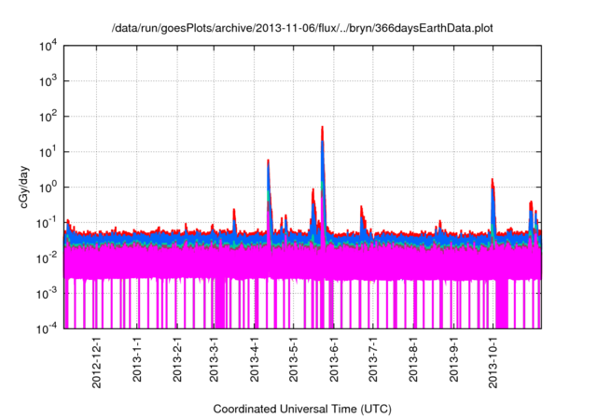Viewport: 597px width, 418px height.
Task: Click the 2012-12-1 date label
Action: click(x=97, y=362)
